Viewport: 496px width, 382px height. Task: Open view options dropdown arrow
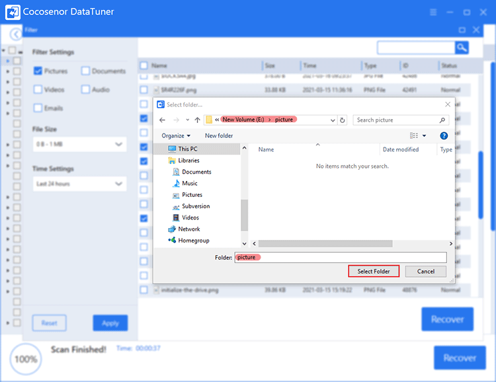pos(424,135)
